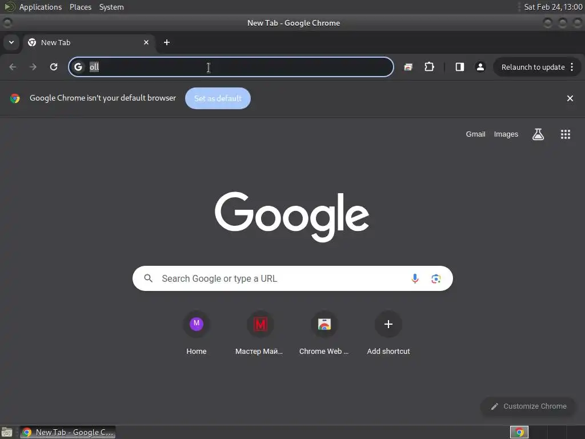The image size is (585, 439).
Task: Open the profile avatar menu
Action: pyautogui.click(x=480, y=67)
